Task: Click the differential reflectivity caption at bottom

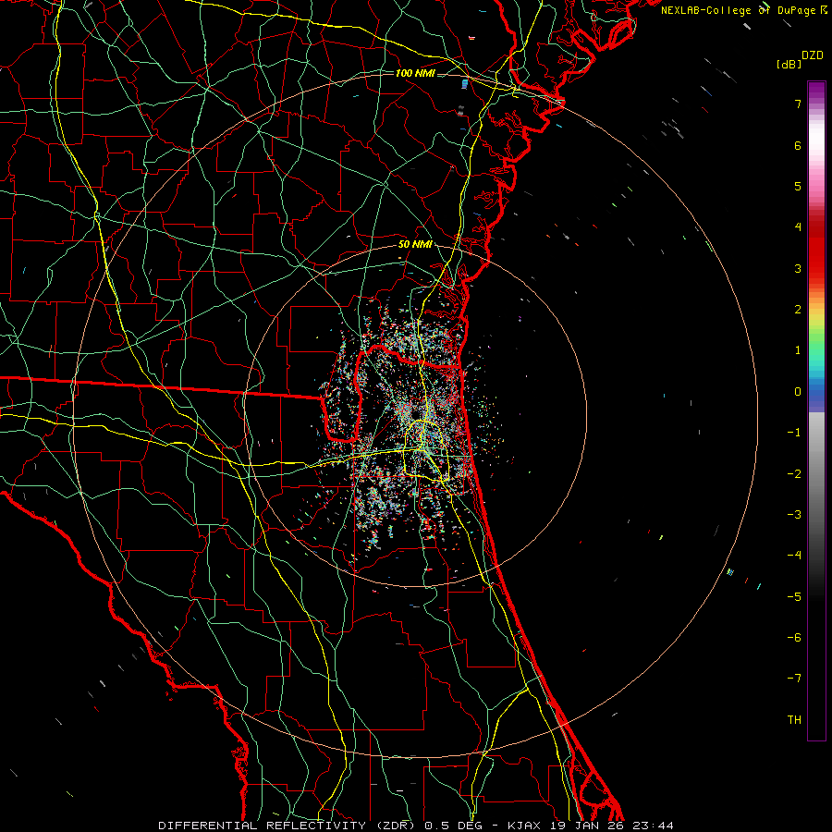Action: pyautogui.click(x=416, y=826)
